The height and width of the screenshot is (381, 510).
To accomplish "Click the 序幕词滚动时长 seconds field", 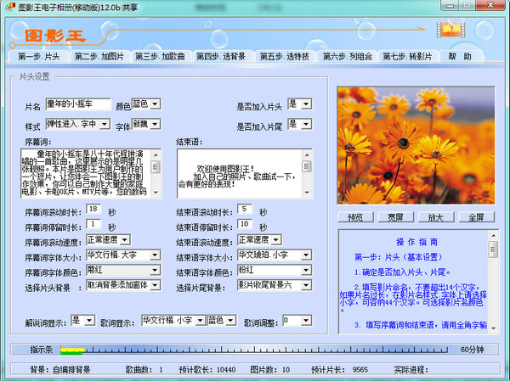I will click(x=93, y=209).
